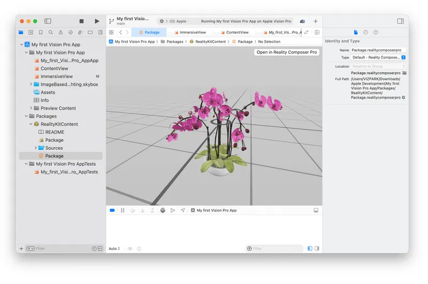Expand the ImageBased...hting.skybox folder

(31, 85)
